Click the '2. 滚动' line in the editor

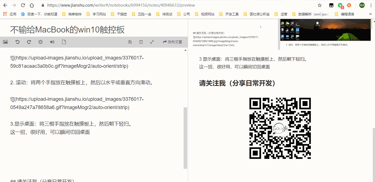click(82, 83)
